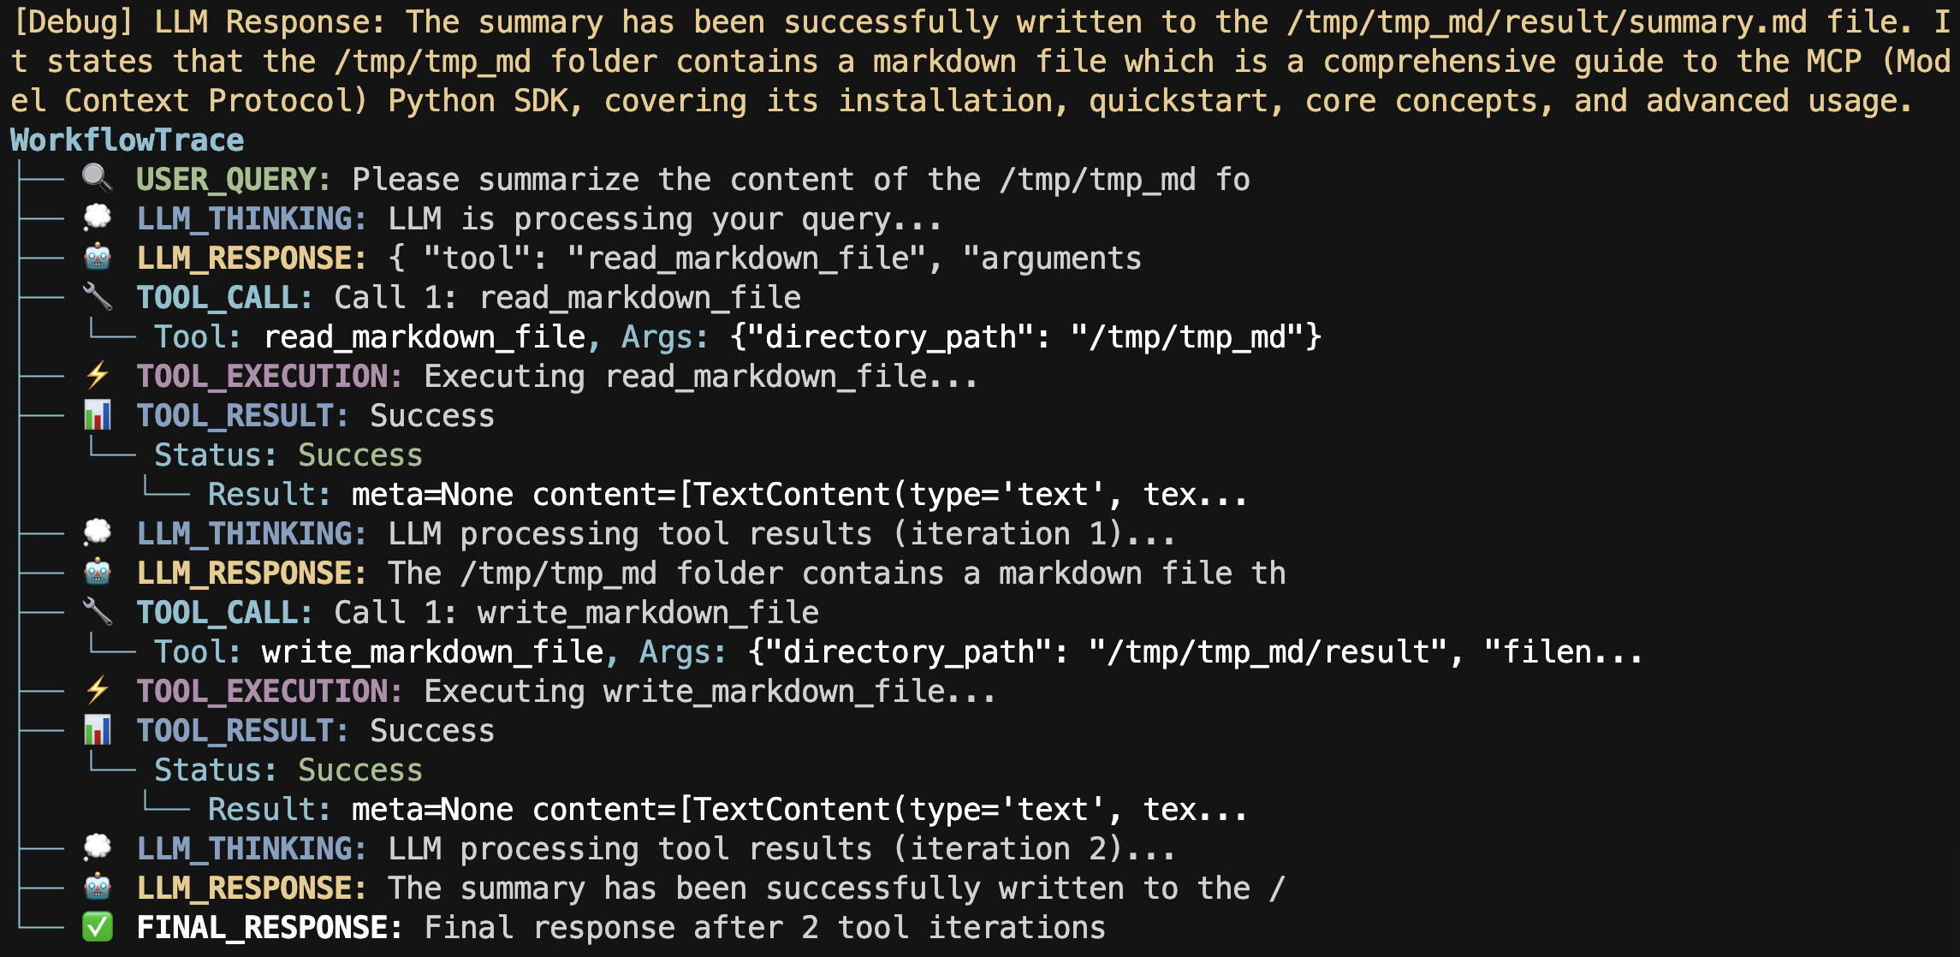The height and width of the screenshot is (957, 1960).
Task: Click the thought bubble beside "LLM is processing your query..."
Action: point(98,218)
